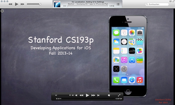Click the title "18. Localization, Adding UI to Settings"
This screenshot has height=105, width=175.
point(88,2)
